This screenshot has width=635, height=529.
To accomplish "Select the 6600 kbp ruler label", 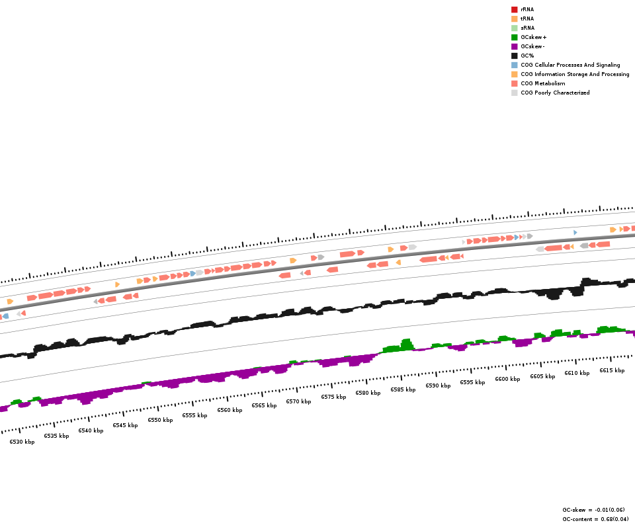I will pyautogui.click(x=507, y=379).
